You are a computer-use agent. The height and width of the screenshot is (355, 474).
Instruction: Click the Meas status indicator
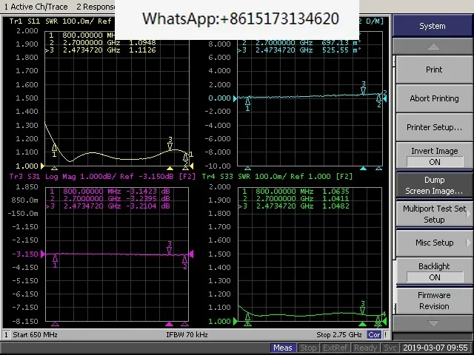[282, 348]
